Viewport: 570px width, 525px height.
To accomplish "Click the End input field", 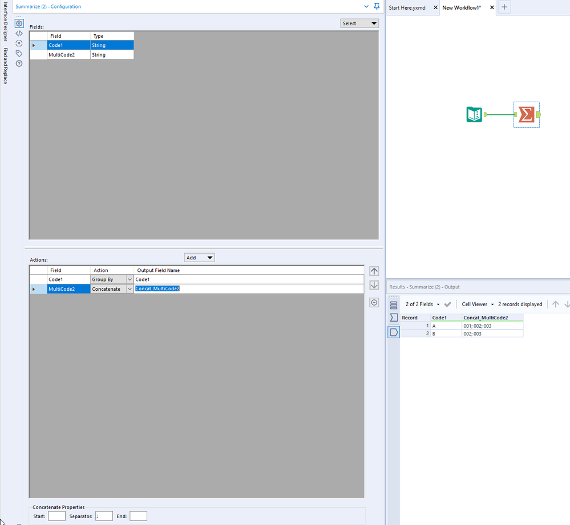I will (139, 516).
